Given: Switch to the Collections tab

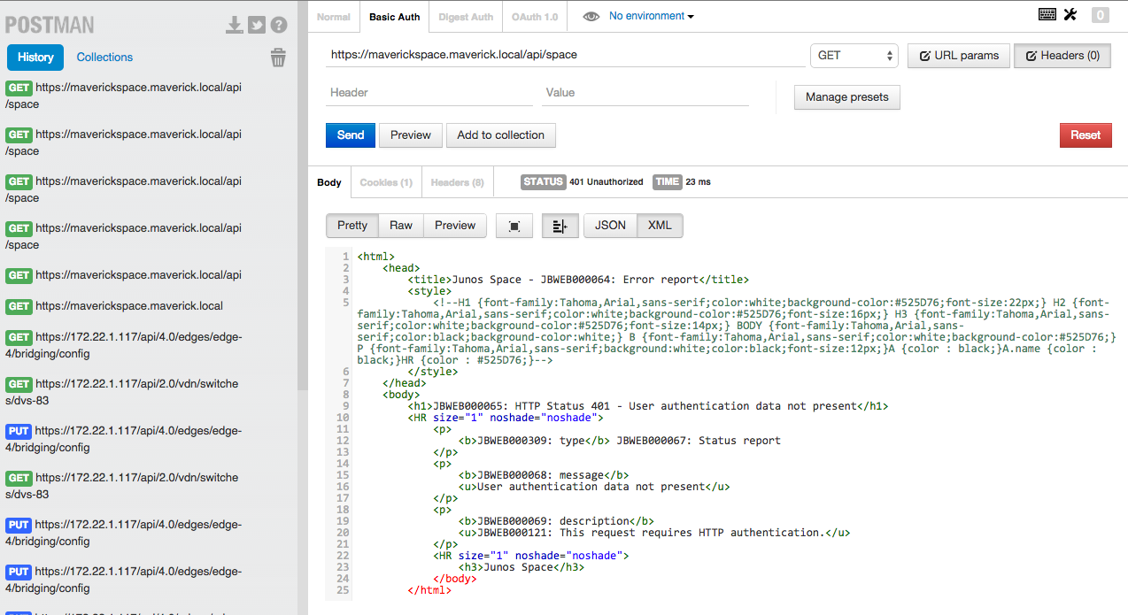Looking at the screenshot, I should (x=104, y=58).
